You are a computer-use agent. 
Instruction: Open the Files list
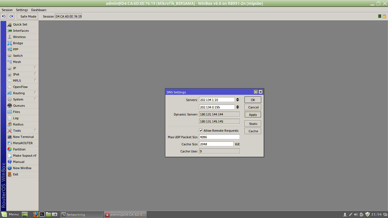tap(22, 112)
